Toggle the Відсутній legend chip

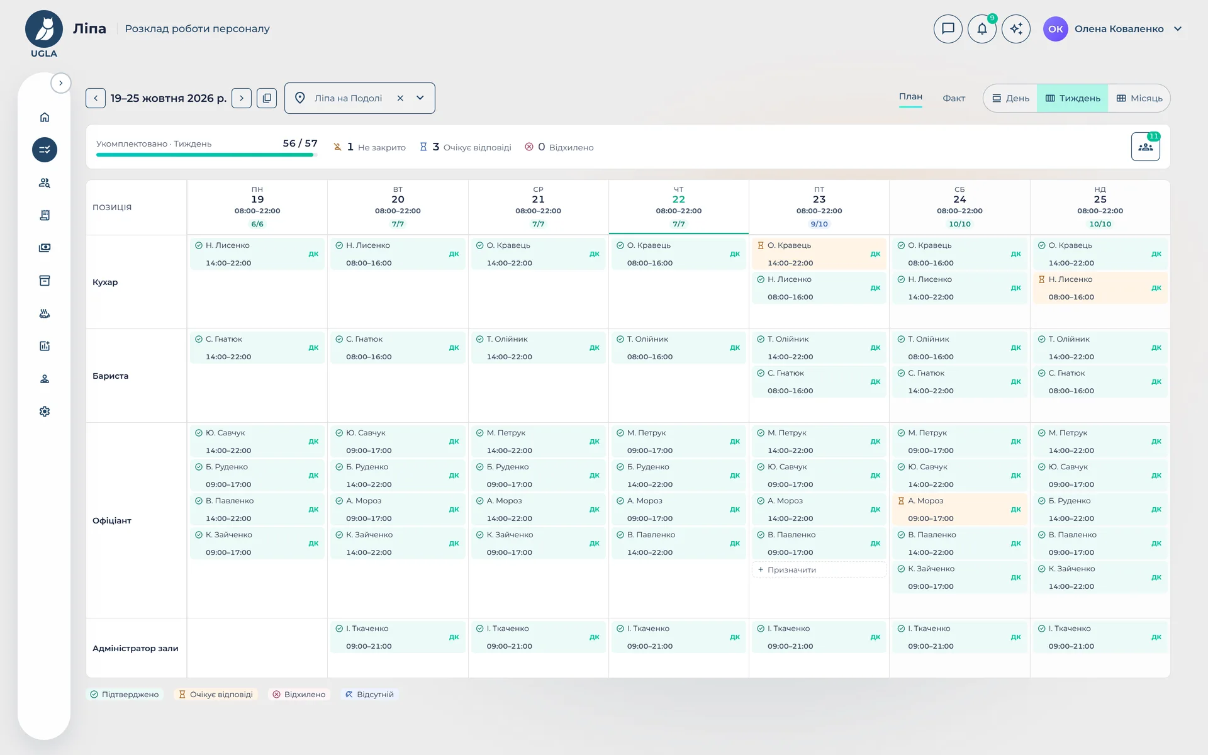pyautogui.click(x=370, y=695)
